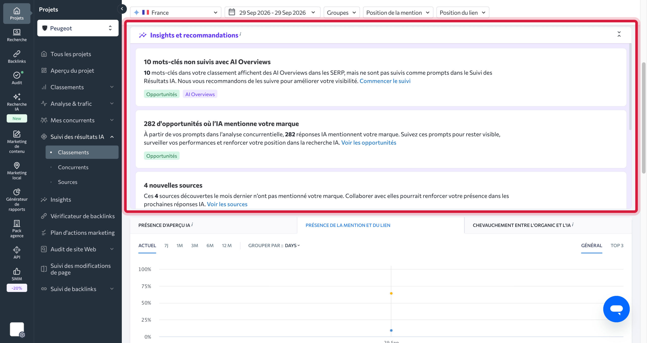Open Position de la mention dropdown
The image size is (647, 343).
[x=398, y=12]
